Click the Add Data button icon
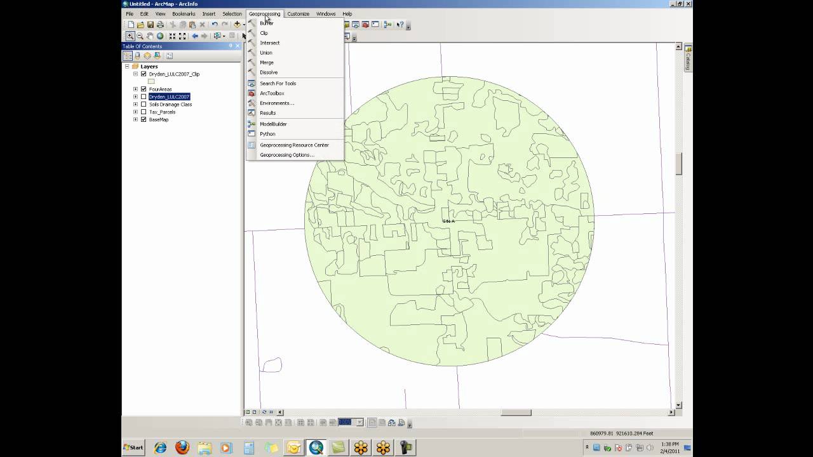This screenshot has height=457, width=813. (237, 25)
